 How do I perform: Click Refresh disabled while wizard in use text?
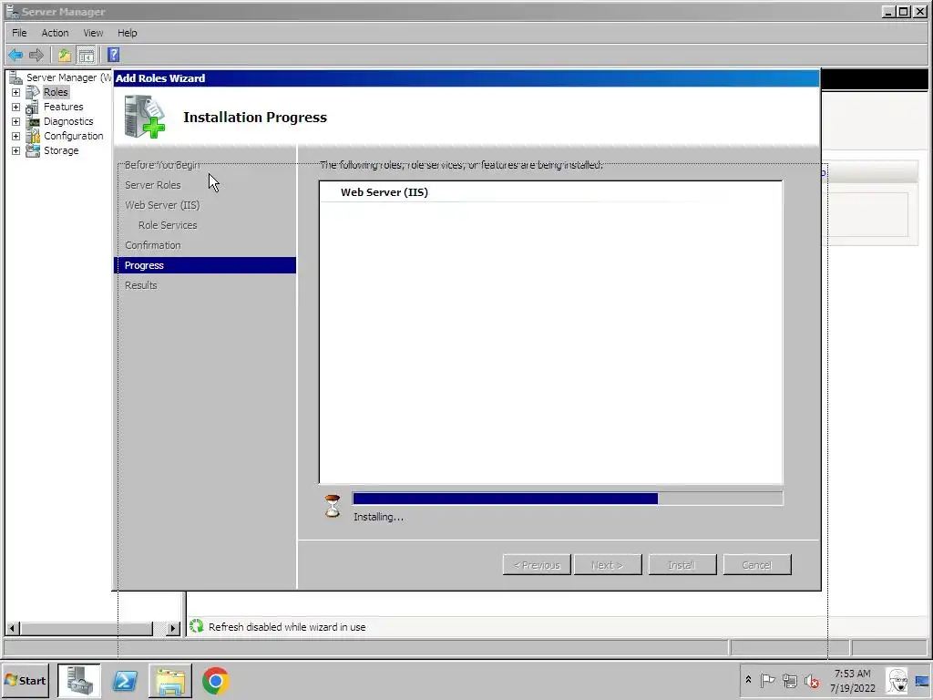pos(287,627)
